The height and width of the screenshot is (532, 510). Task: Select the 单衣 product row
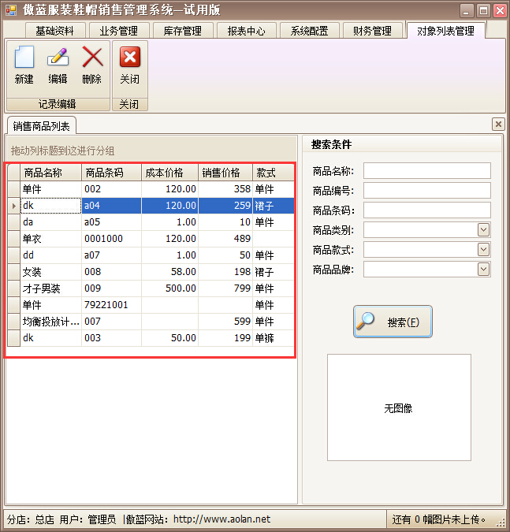[151, 239]
